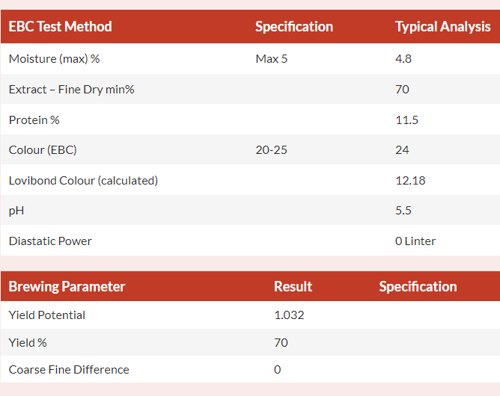Click the Max 5 specification value
The height and width of the screenshot is (396, 500).
coord(272,59)
